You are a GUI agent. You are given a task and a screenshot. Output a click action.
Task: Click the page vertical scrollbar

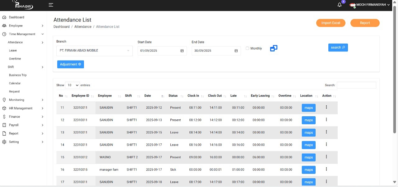coord(395,69)
